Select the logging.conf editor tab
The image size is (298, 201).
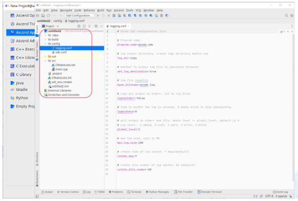coord(118,26)
